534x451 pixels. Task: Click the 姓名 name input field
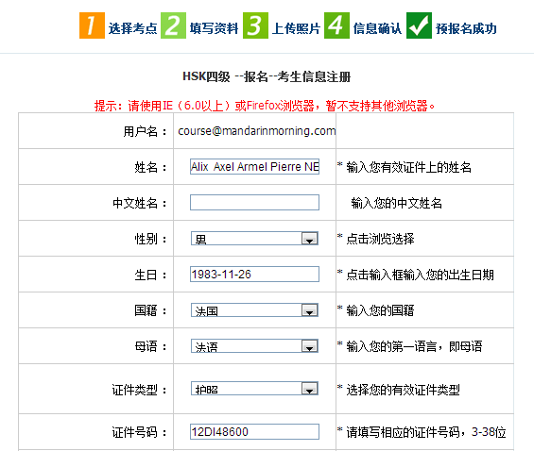point(255,167)
